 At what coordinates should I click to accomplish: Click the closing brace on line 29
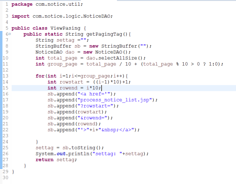13,172
